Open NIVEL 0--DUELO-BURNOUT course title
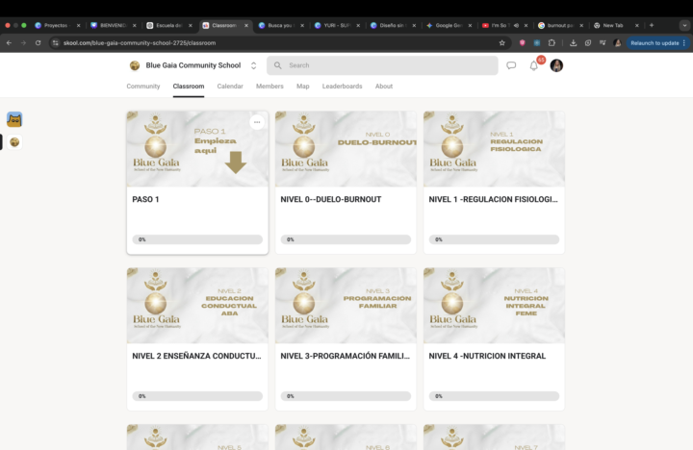The width and height of the screenshot is (693, 450). pos(330,199)
